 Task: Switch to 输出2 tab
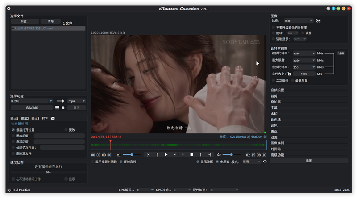(25, 118)
